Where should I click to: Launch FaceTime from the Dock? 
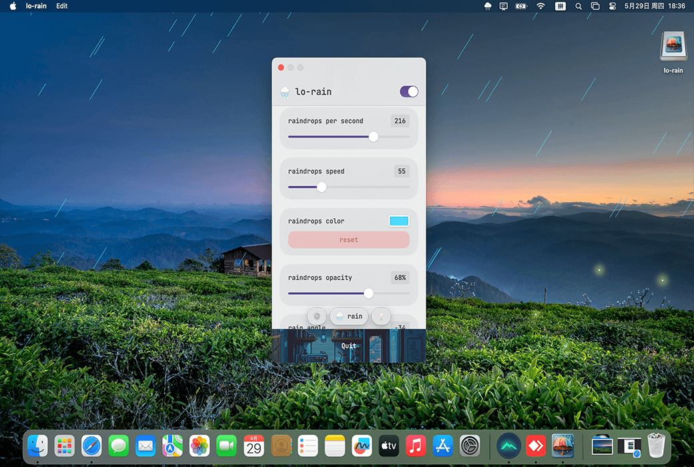point(227,446)
